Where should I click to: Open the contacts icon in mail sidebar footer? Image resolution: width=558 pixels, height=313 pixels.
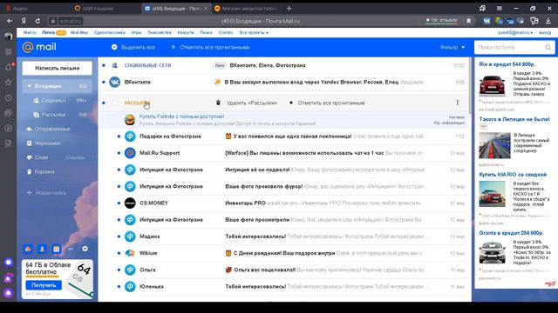42,250
